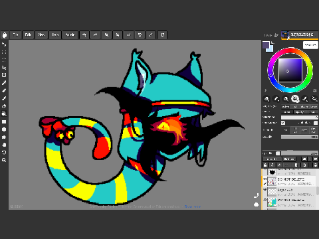Open the fifth menu next to Help
This screenshot has width=319, height=239.
coord(70,35)
